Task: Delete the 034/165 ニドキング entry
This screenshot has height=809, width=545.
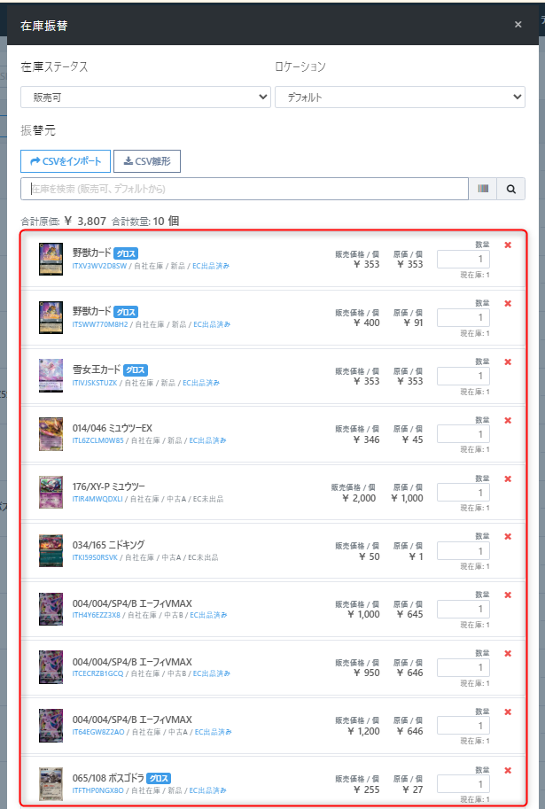Action: (x=508, y=536)
